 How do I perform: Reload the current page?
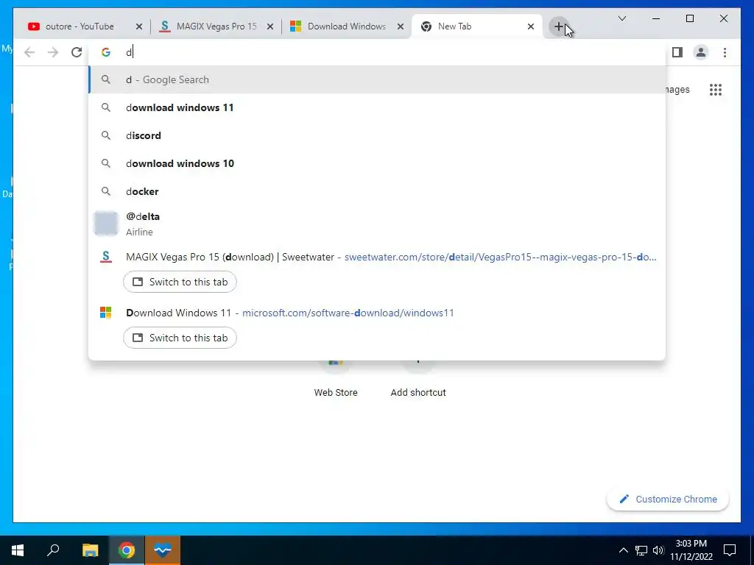click(77, 52)
